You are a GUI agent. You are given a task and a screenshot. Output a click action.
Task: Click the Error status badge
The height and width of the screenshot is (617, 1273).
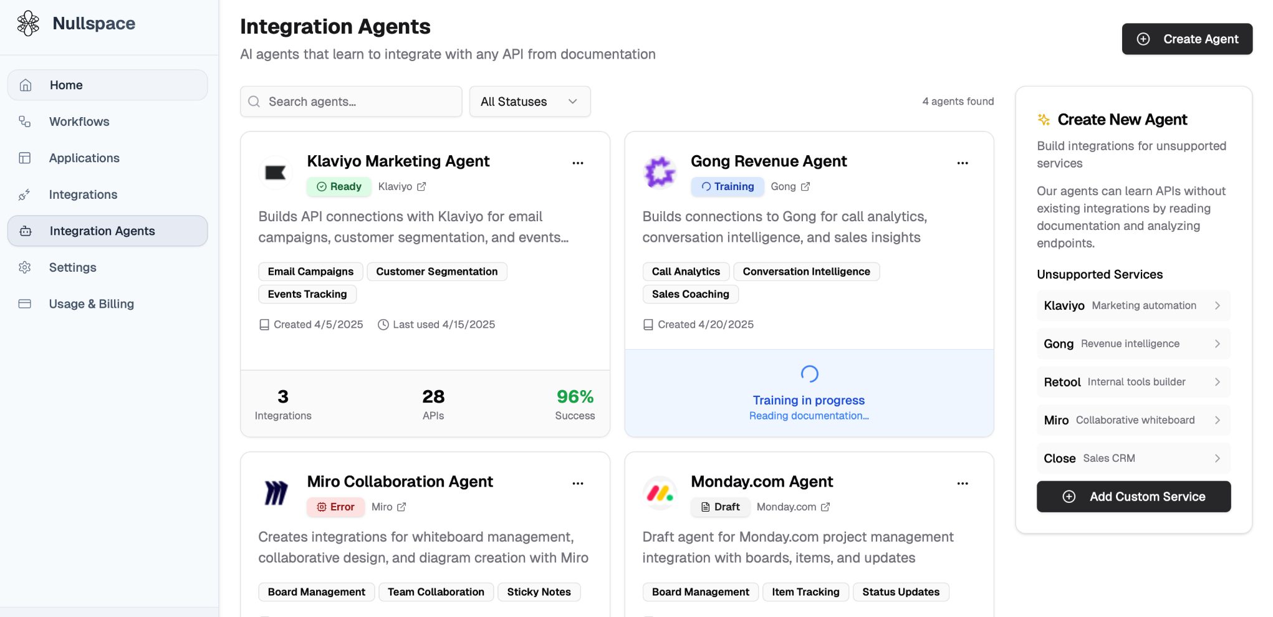click(335, 507)
